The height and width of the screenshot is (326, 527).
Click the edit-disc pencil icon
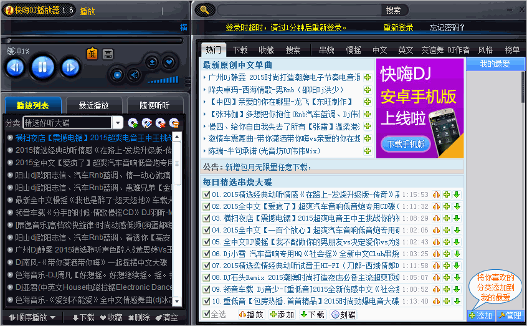[146, 123]
